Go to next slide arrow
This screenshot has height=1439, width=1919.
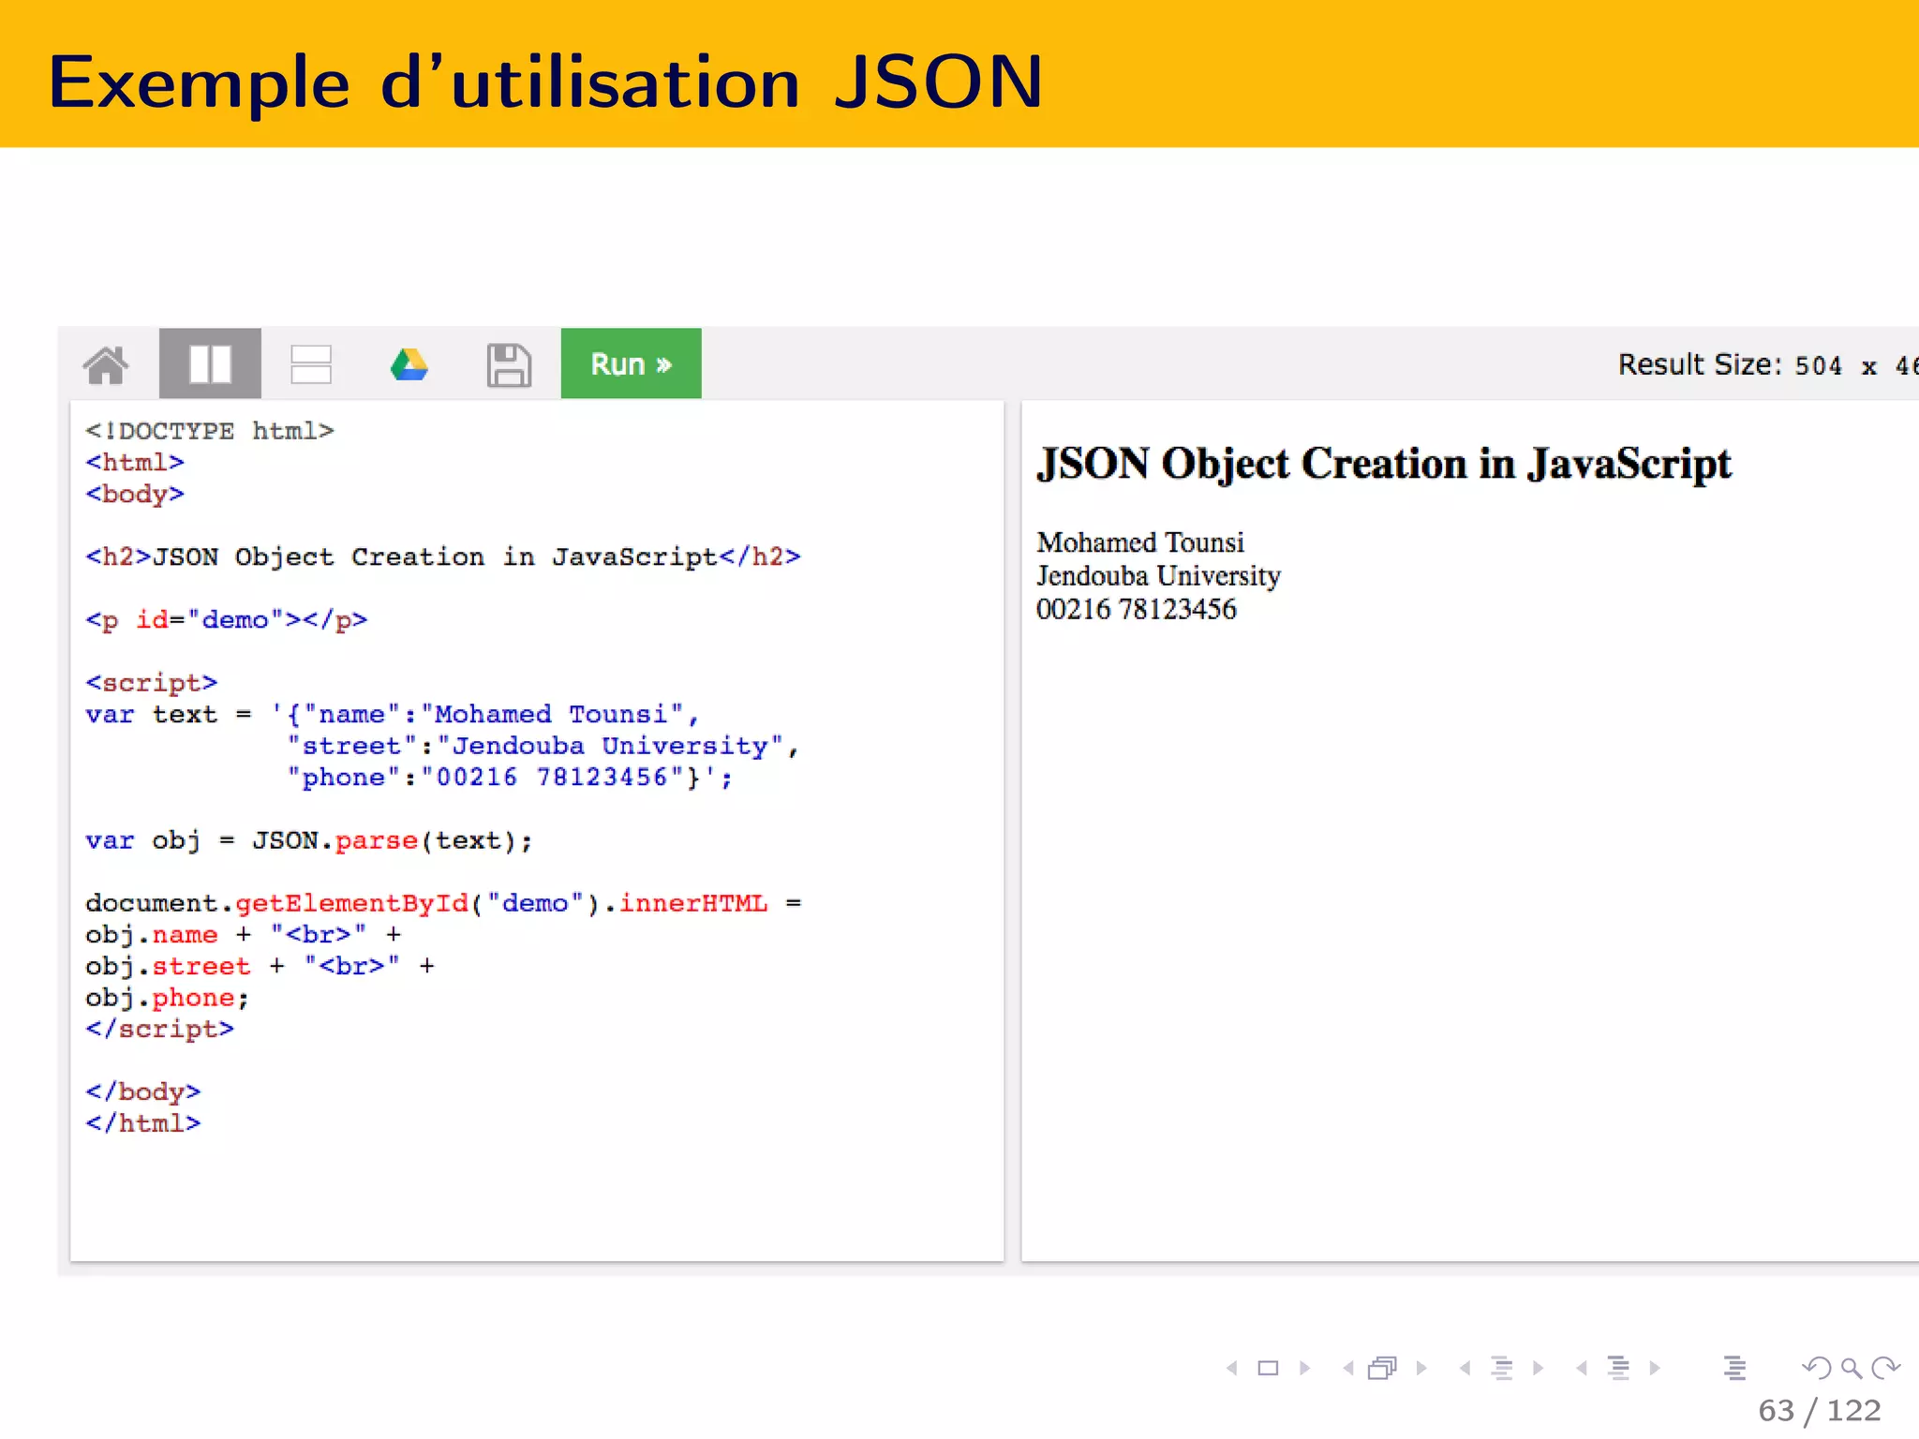click(x=1304, y=1369)
